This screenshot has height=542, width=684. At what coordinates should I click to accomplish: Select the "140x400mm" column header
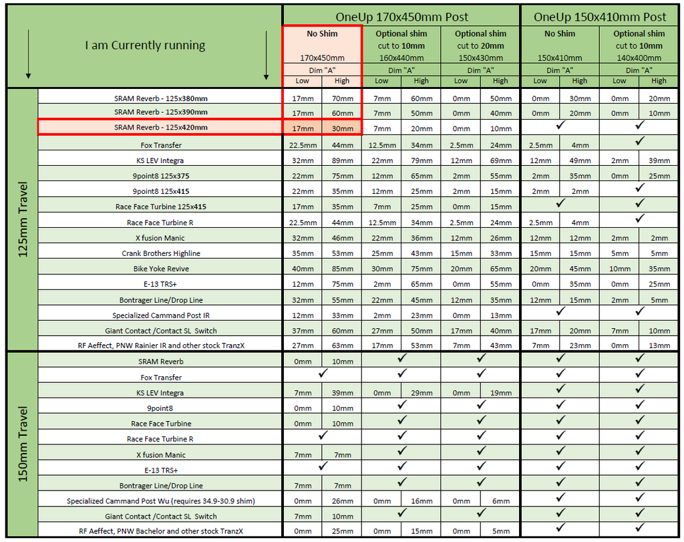[x=639, y=57]
